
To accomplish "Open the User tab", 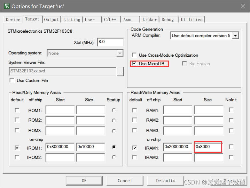I will (x=92, y=20).
